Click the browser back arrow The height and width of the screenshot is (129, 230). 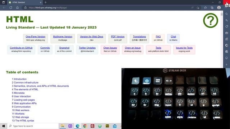coord(4,8)
